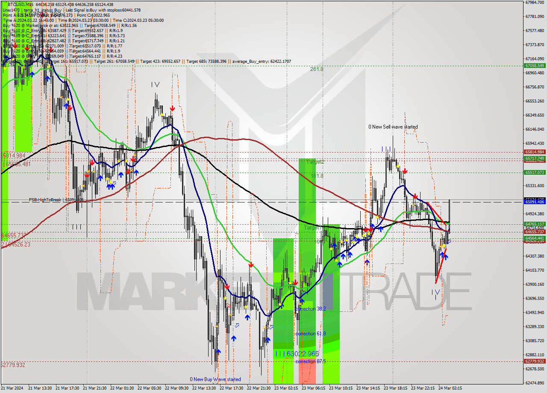
Task: Click the 63492.940 price scale value
Action: pyautogui.click(x=535, y=312)
